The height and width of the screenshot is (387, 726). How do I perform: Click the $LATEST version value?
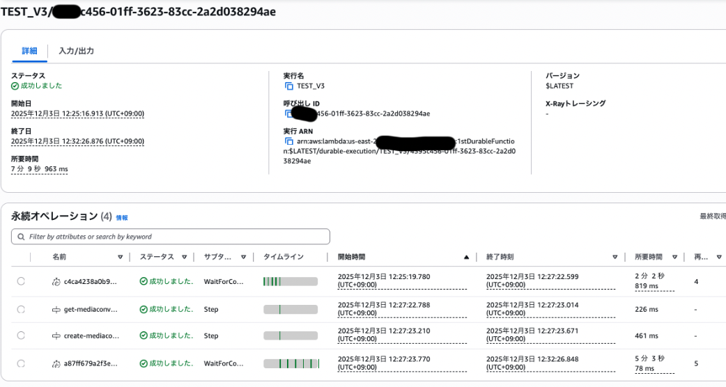coord(559,86)
